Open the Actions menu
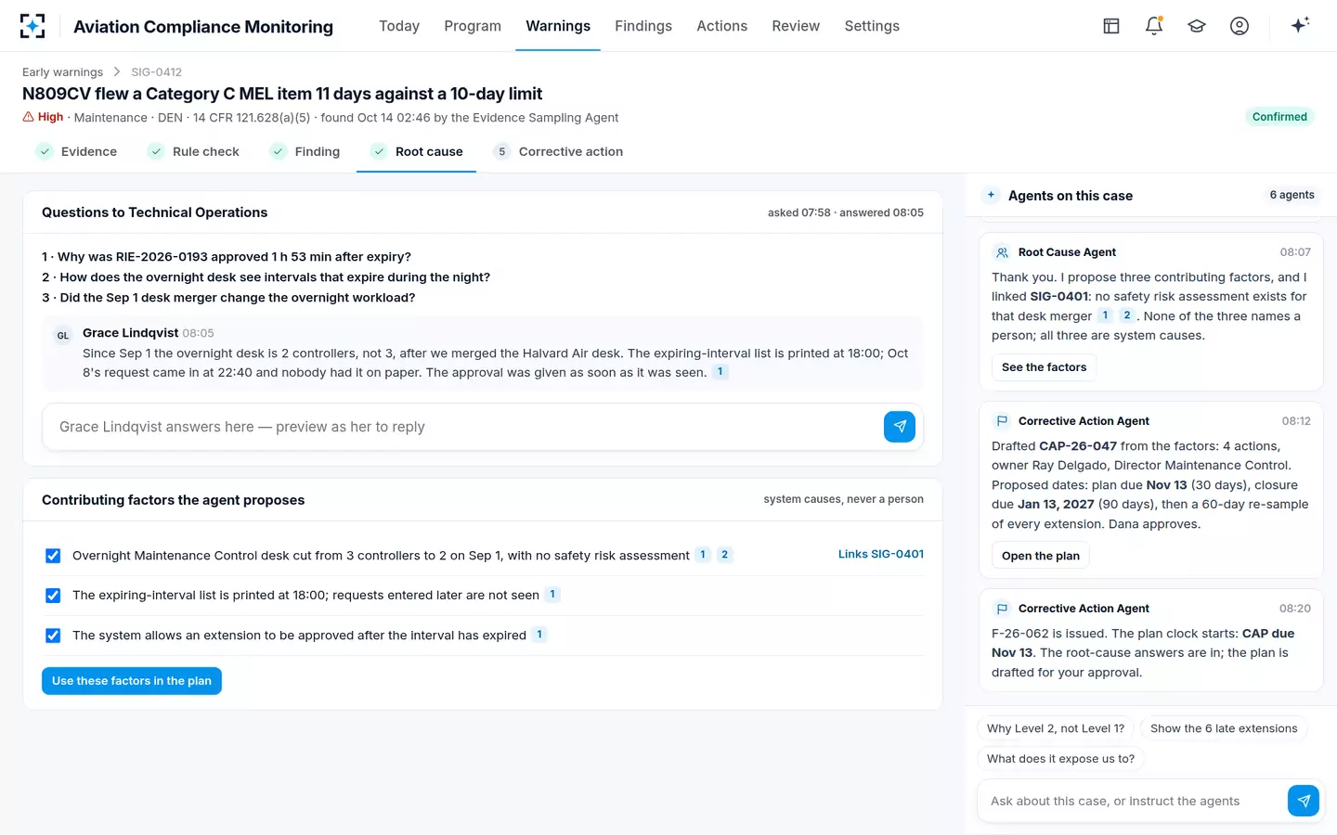Image resolution: width=1337 pixels, height=835 pixels. [721, 26]
